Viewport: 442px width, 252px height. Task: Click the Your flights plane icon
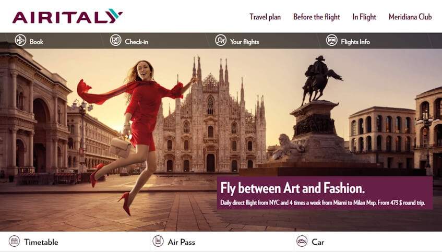pyautogui.click(x=221, y=40)
